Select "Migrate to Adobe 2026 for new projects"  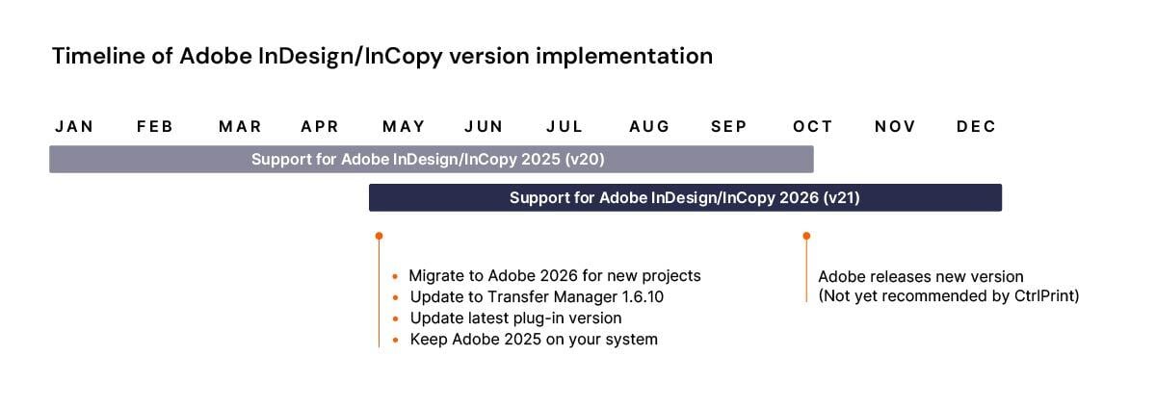pos(555,276)
